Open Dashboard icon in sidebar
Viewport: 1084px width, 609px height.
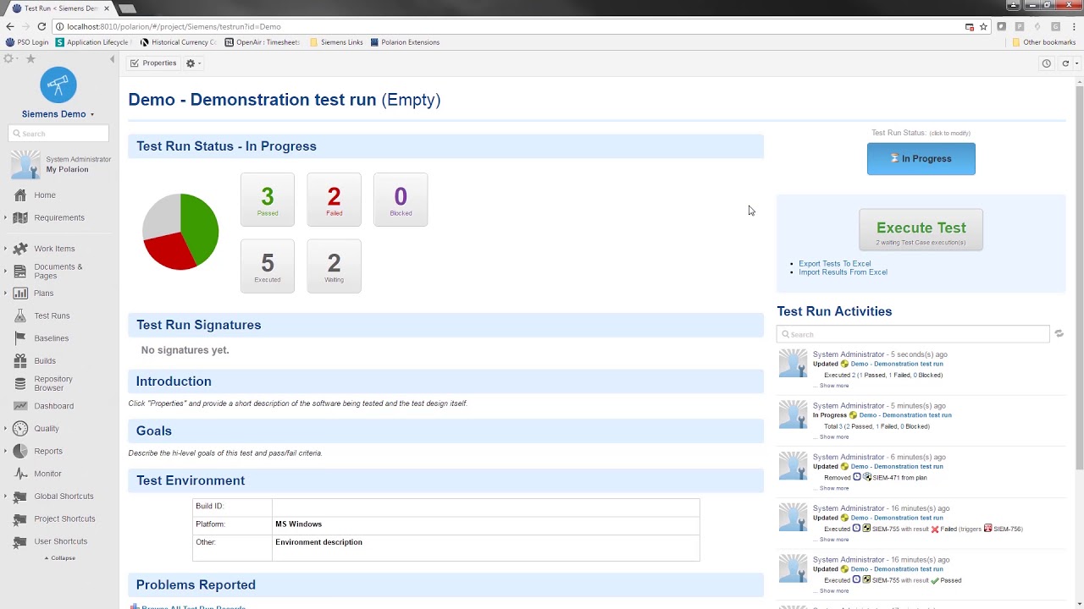[x=20, y=406]
